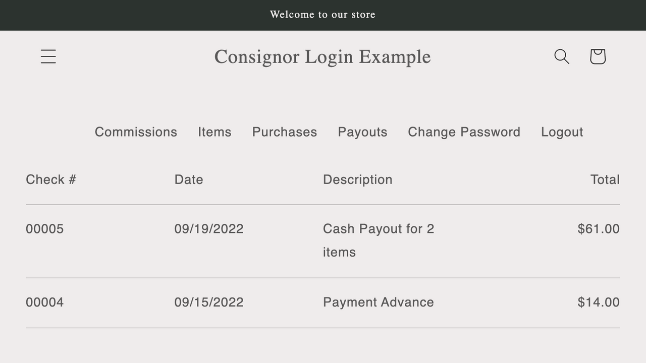
Task: Click the Cash Payout for 2 items description
Action: click(379, 240)
